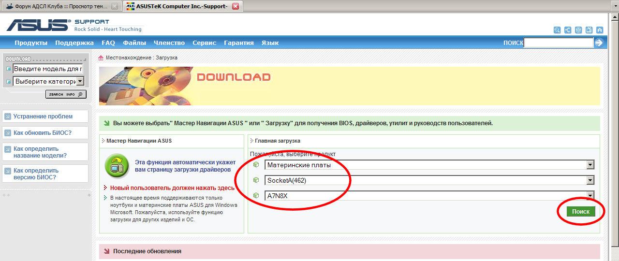Click the Загрузка breadcrumb text
Screen dimensions: 619x261
166,58
